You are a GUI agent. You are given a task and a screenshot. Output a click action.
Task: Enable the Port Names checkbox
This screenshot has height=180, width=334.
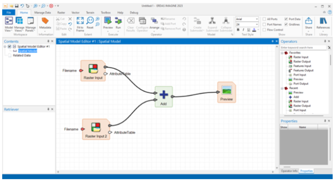pos(264,24)
